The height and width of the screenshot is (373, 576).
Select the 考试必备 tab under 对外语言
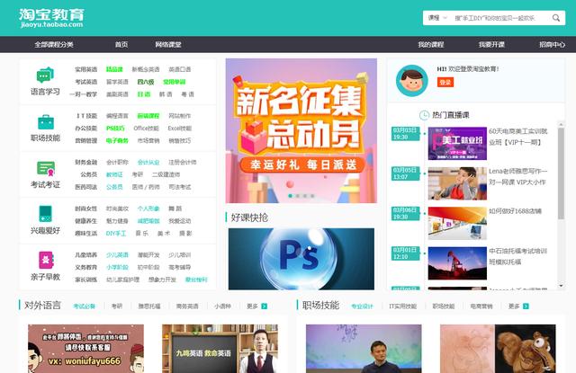(84, 306)
